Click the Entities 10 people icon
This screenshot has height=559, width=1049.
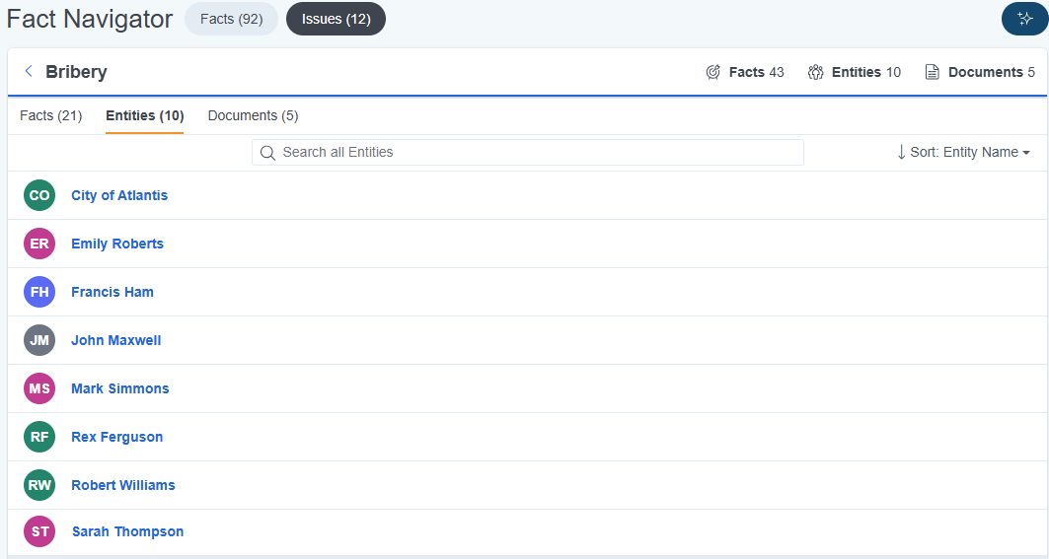(815, 72)
